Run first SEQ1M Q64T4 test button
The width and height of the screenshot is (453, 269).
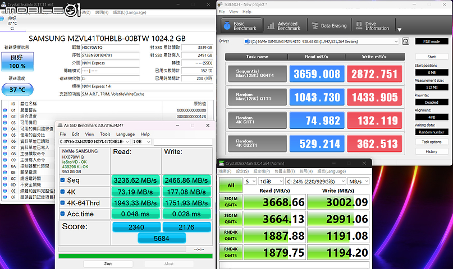tap(231, 202)
